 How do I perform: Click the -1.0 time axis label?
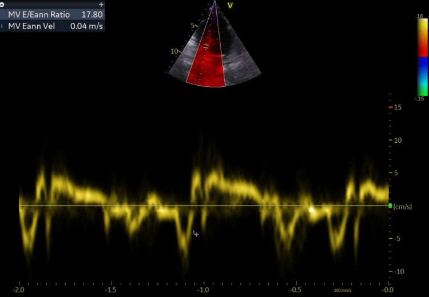pos(204,290)
